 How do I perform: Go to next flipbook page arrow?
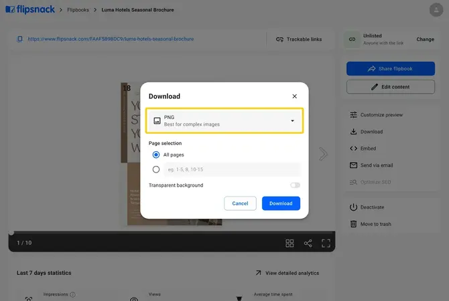pyautogui.click(x=323, y=154)
